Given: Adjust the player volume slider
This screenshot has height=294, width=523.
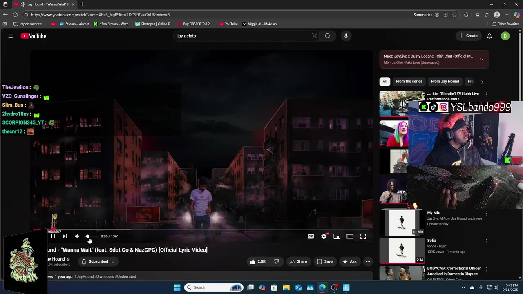Looking at the screenshot, I should [x=91, y=236].
